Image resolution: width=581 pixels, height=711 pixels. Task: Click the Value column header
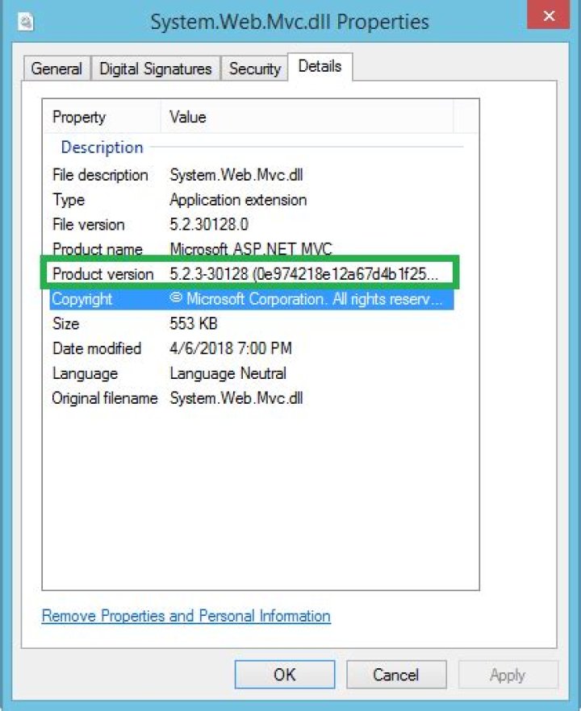pyautogui.click(x=307, y=117)
